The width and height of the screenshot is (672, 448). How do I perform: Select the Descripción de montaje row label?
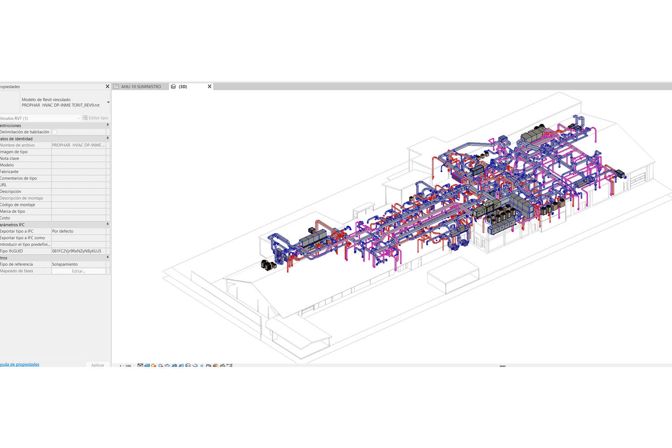(x=22, y=198)
